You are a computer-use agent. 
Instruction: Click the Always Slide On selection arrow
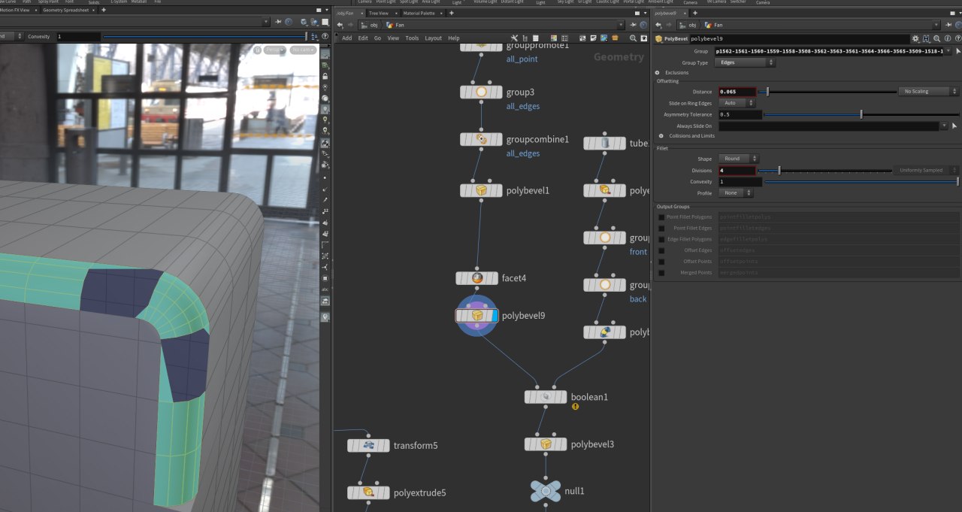point(955,126)
